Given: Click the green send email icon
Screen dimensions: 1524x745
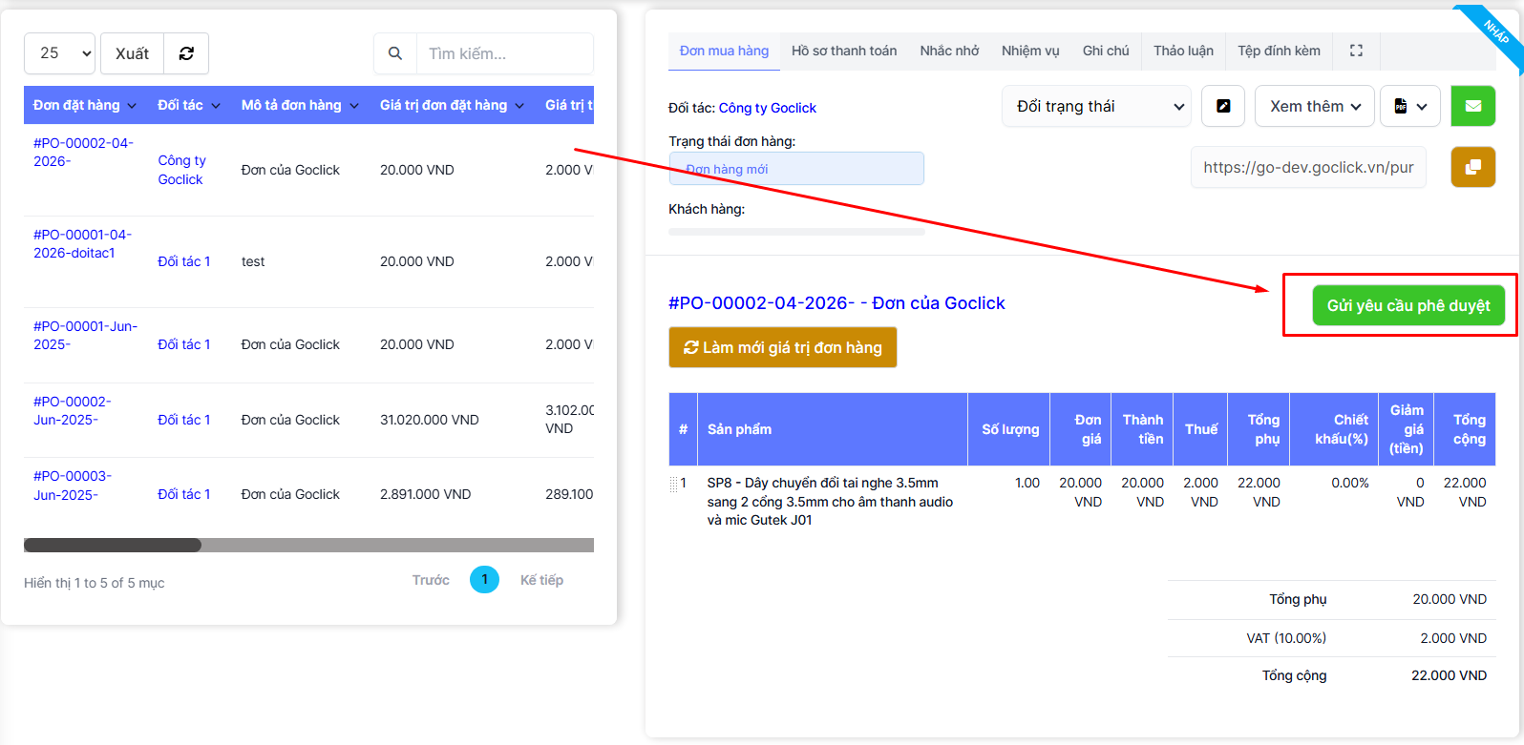Looking at the screenshot, I should click(x=1472, y=106).
